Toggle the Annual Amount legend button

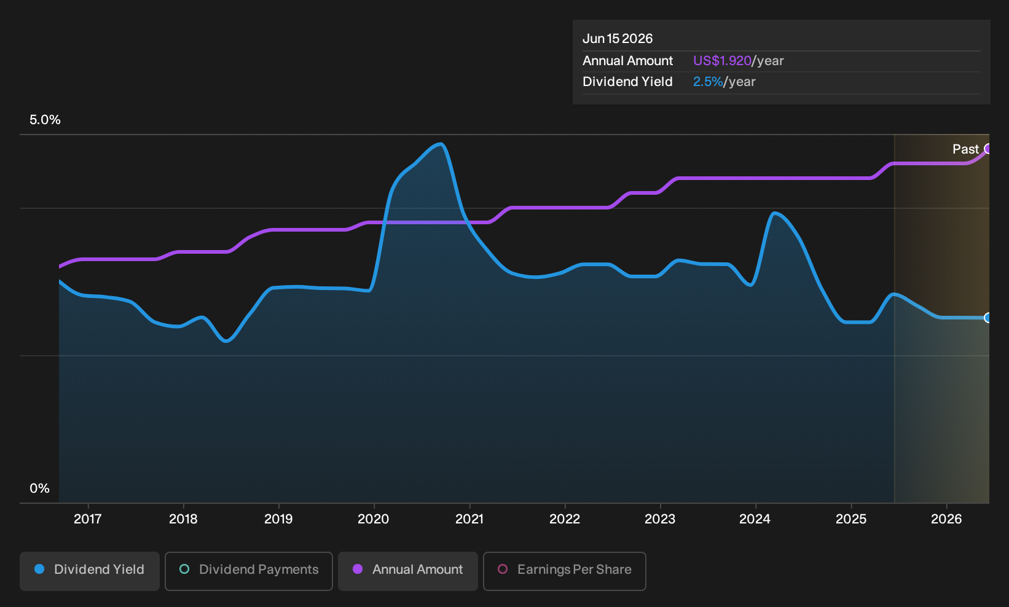(408, 571)
